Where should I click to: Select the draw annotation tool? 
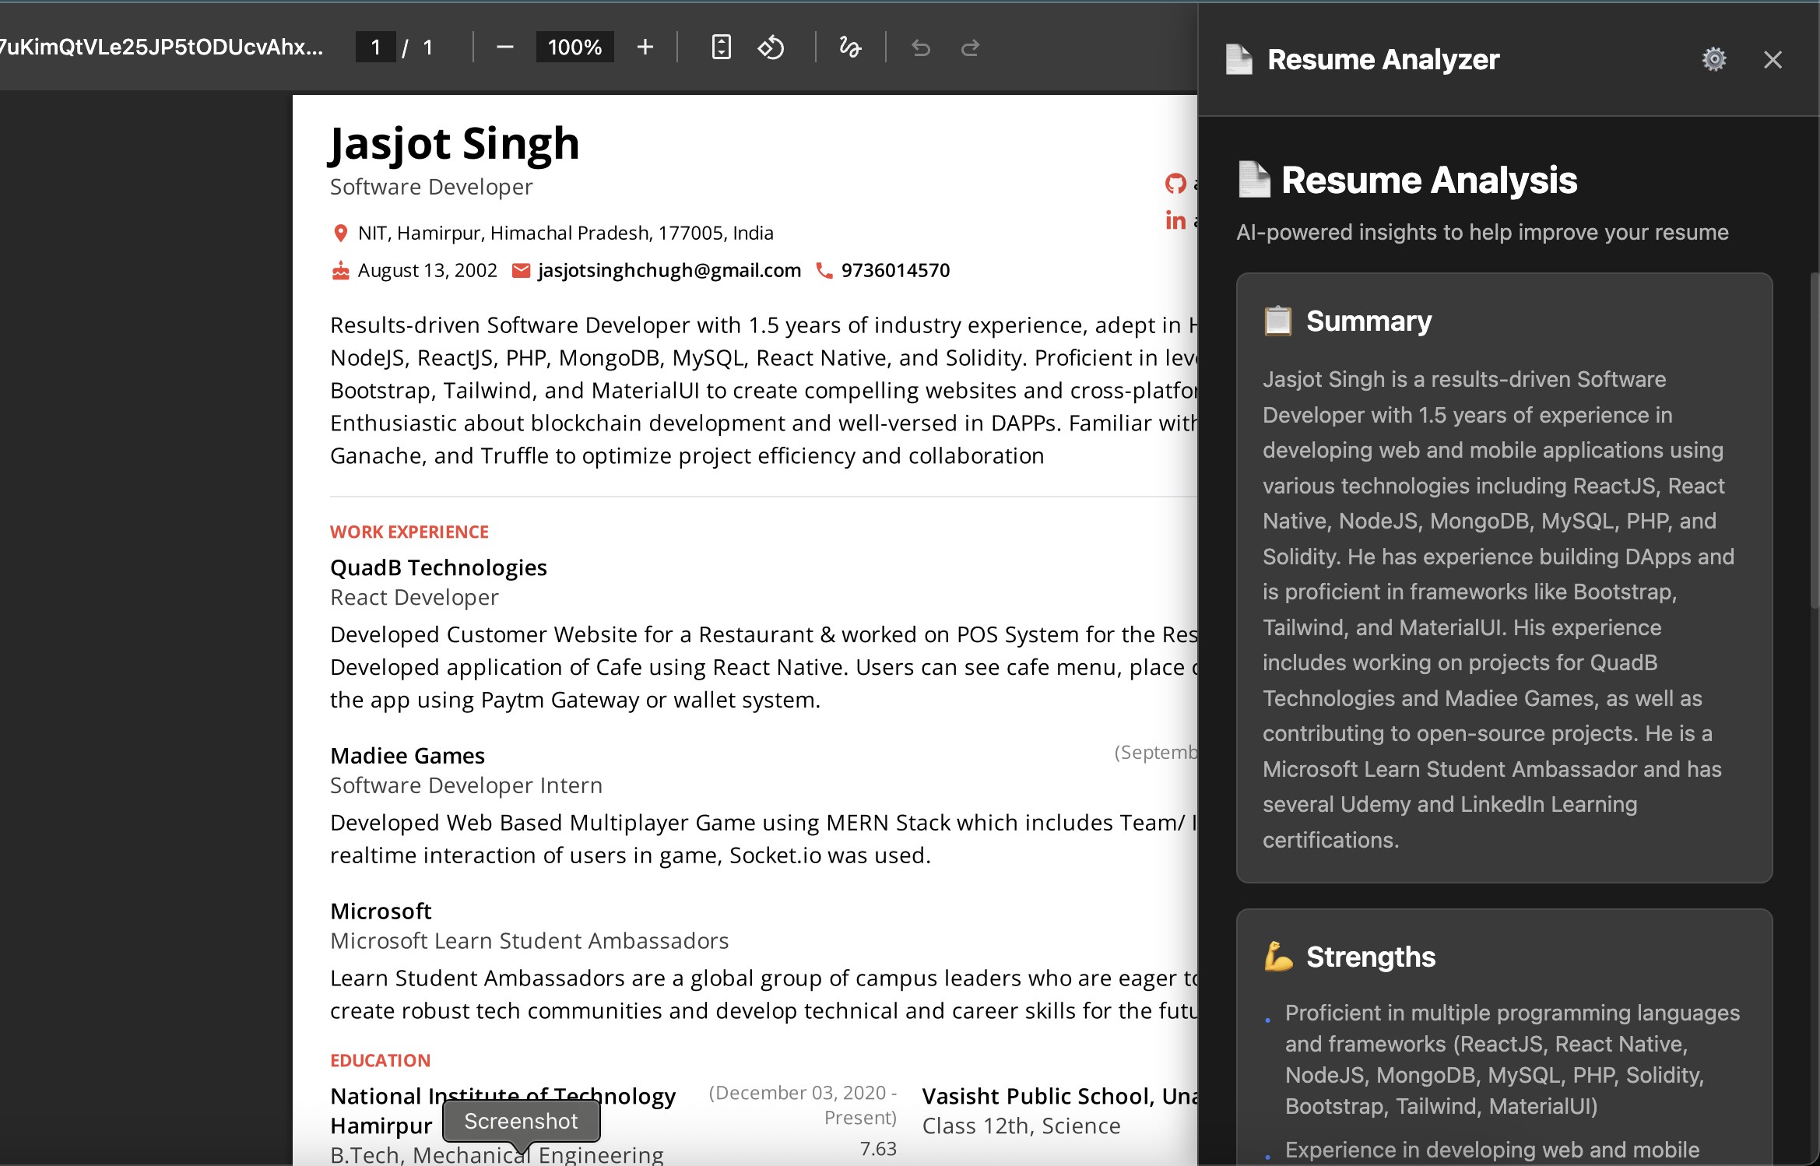coord(849,47)
